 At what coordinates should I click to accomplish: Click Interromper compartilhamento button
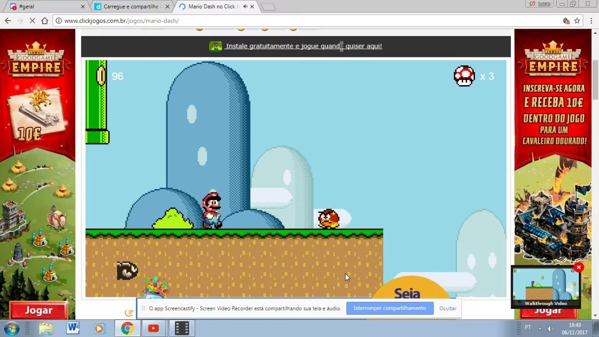[x=390, y=308]
